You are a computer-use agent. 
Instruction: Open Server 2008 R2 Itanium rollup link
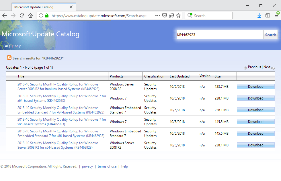point(58,86)
